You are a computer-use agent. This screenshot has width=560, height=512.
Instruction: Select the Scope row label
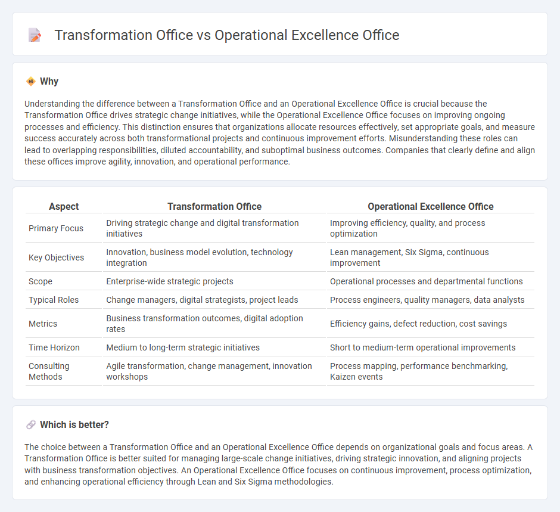[x=41, y=281]
